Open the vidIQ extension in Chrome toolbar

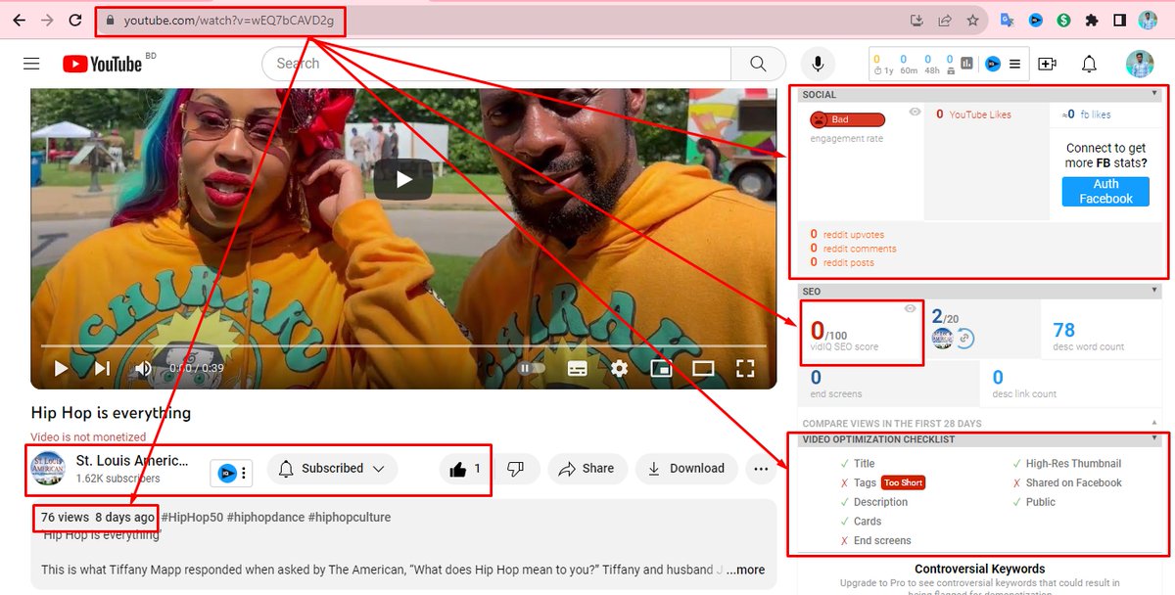point(1035,20)
